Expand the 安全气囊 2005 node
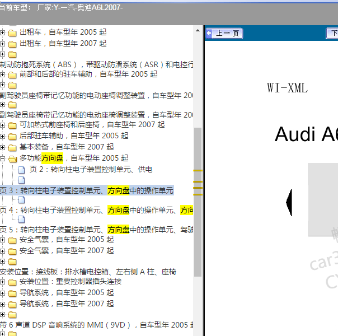The height and width of the screenshot is (336, 338). tap(2, 240)
